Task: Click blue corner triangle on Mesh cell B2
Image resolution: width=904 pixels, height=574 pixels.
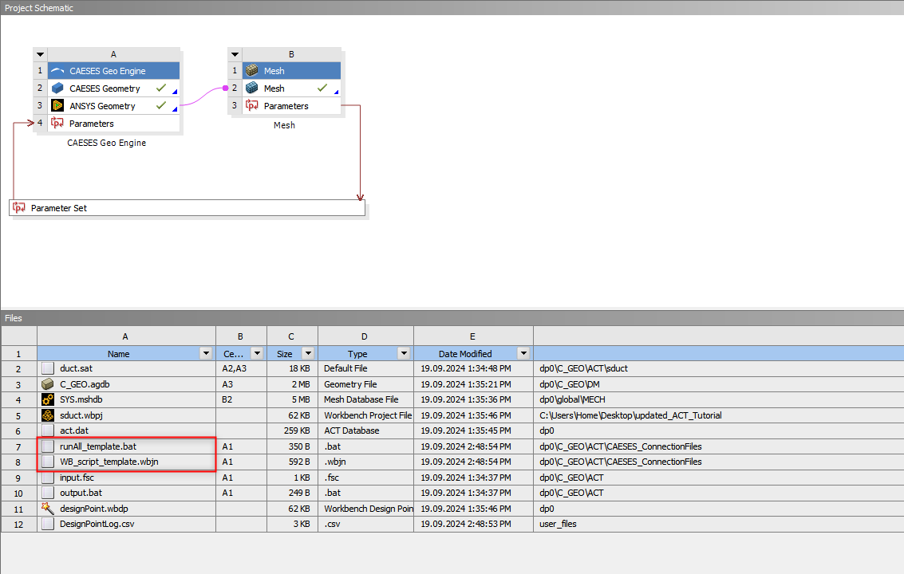Action: pyautogui.click(x=336, y=92)
